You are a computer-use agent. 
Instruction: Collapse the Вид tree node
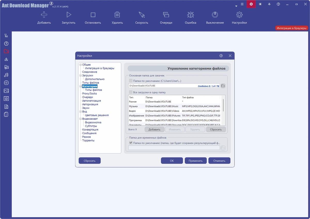click(x=81, y=112)
